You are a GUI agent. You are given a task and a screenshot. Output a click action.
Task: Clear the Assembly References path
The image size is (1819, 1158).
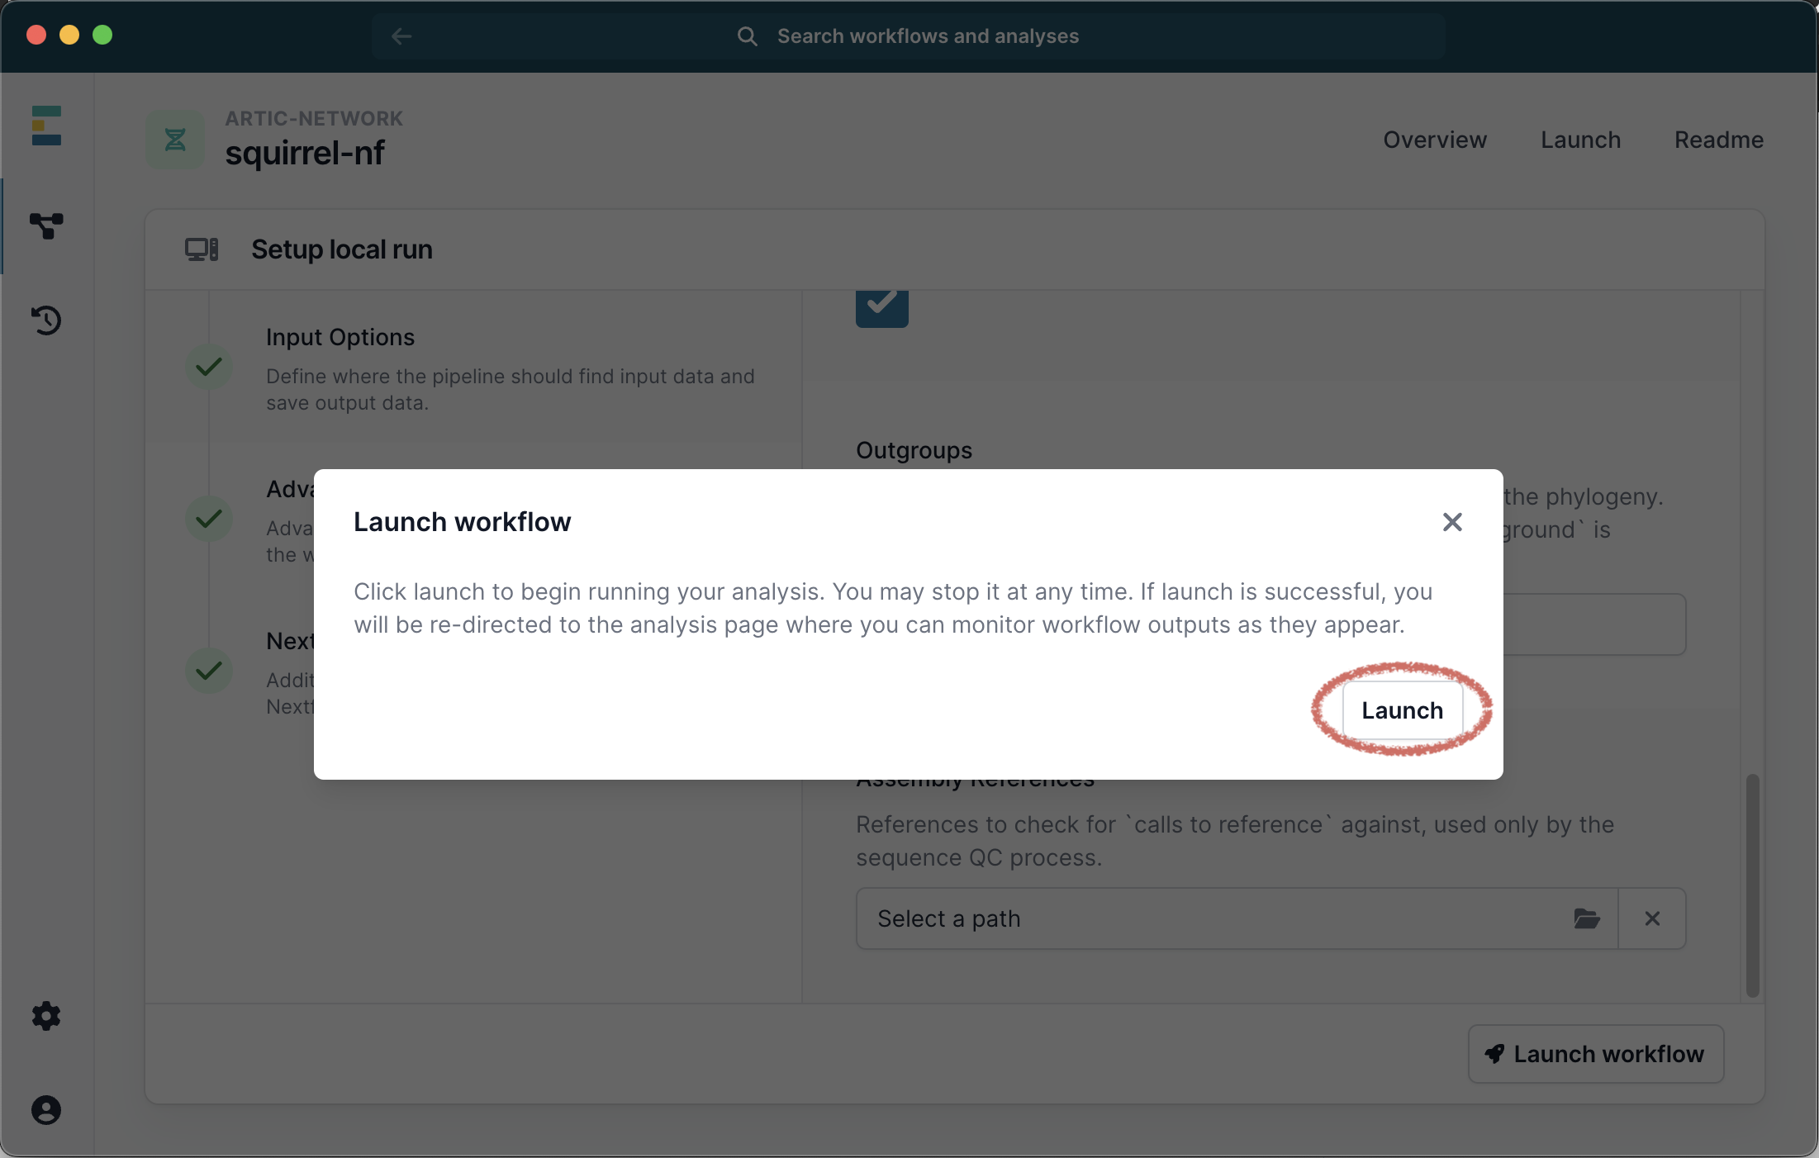pos(1652,918)
